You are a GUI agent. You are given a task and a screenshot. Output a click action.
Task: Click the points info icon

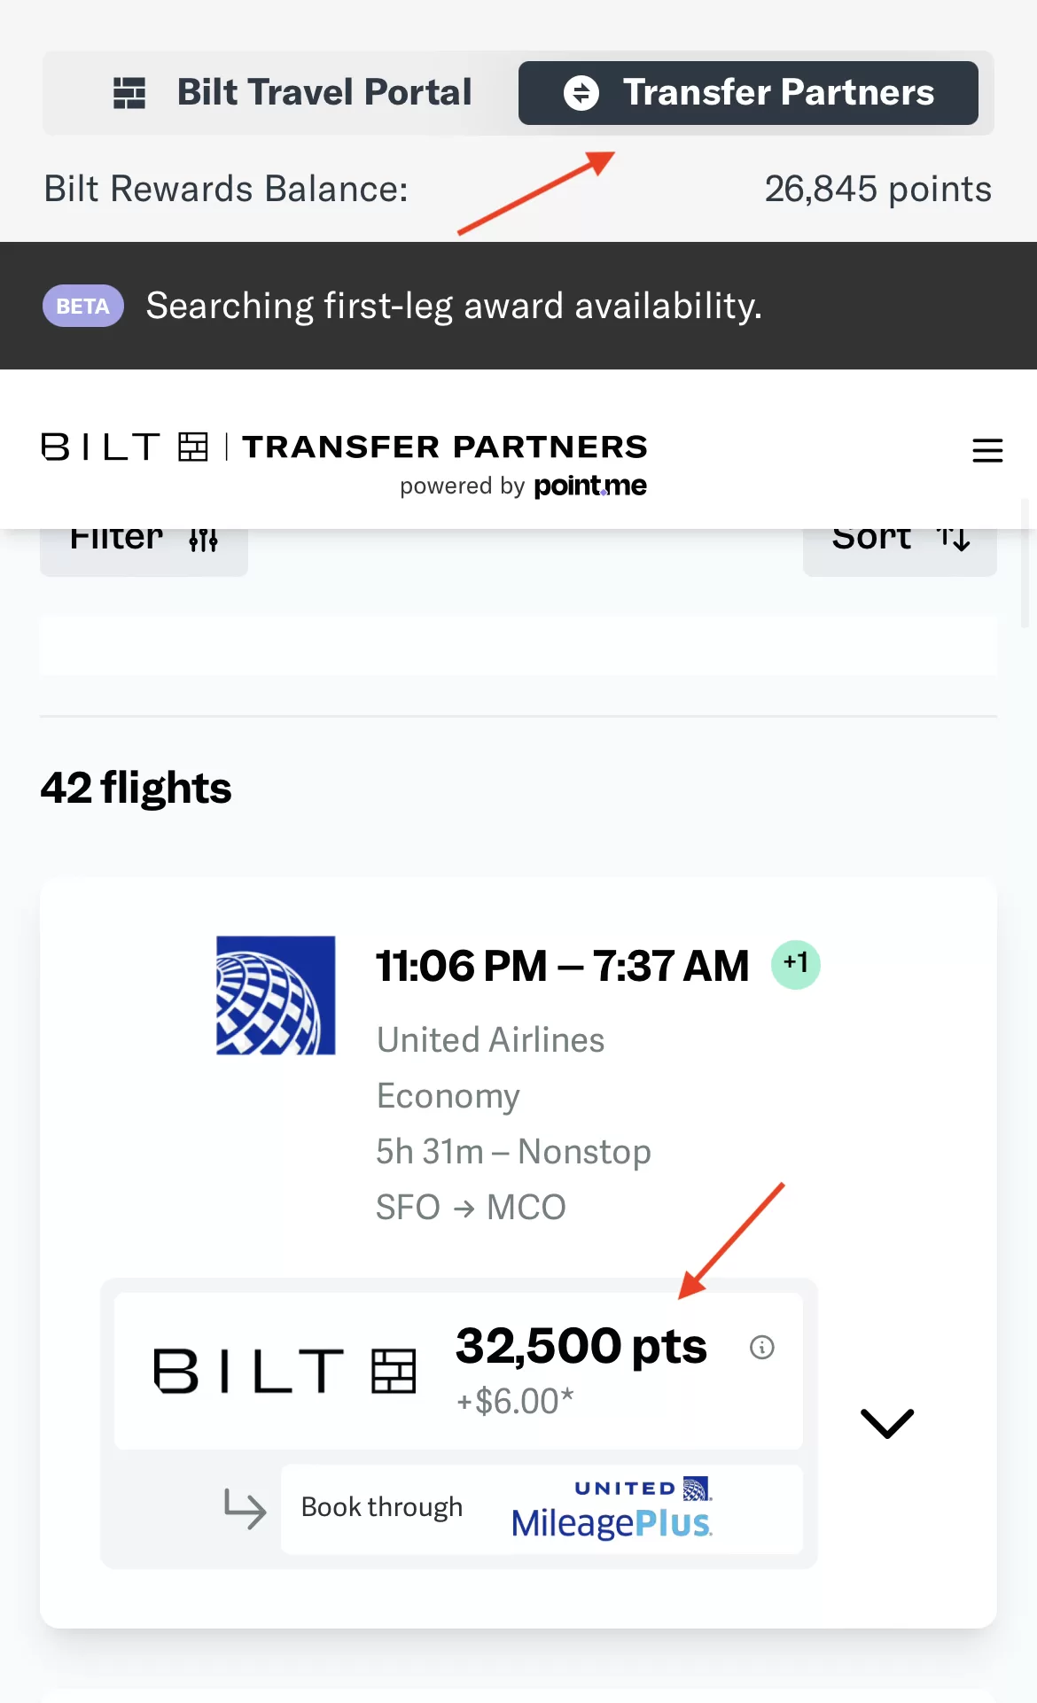coord(761,1348)
